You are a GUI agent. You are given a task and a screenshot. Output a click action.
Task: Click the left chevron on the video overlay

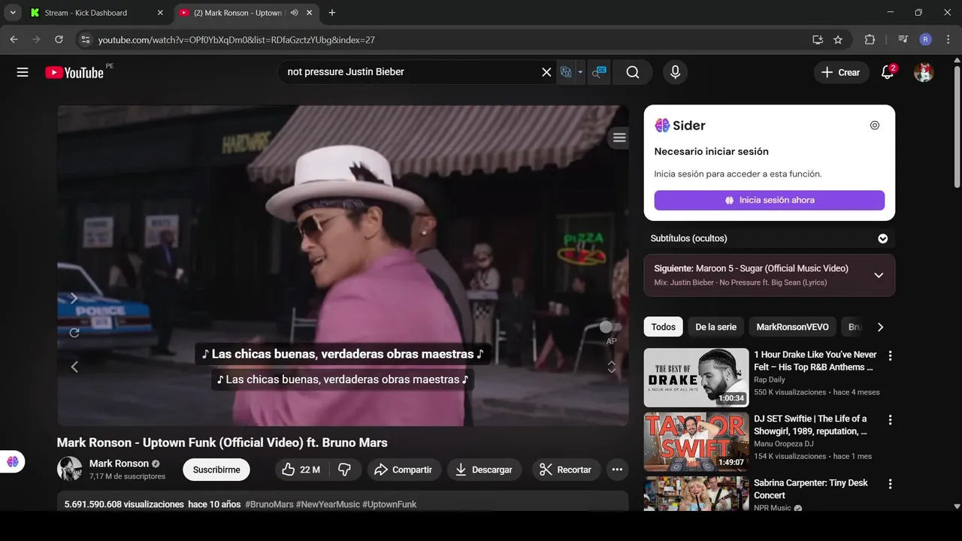74,367
